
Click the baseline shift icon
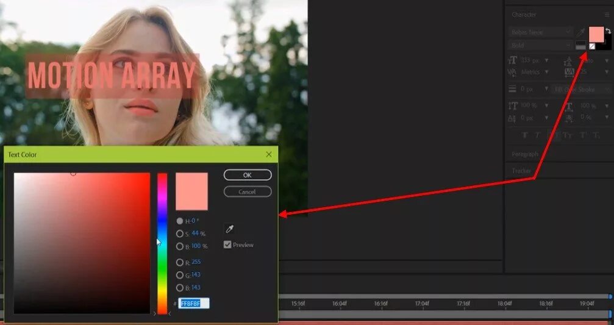click(512, 118)
